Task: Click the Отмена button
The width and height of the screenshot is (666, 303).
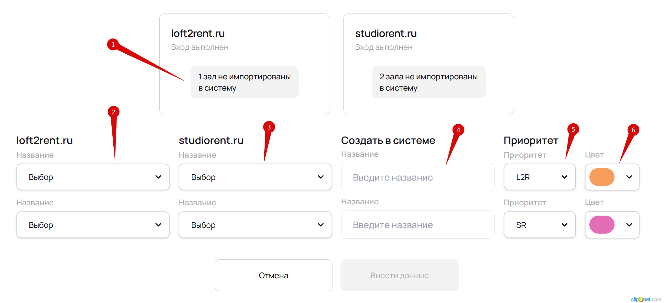Action: point(274,275)
